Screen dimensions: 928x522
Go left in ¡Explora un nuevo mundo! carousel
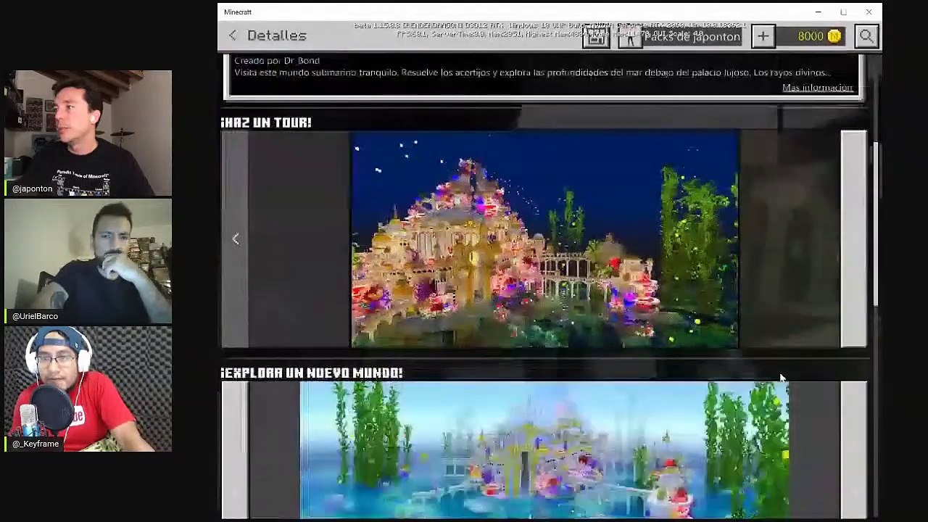235,450
